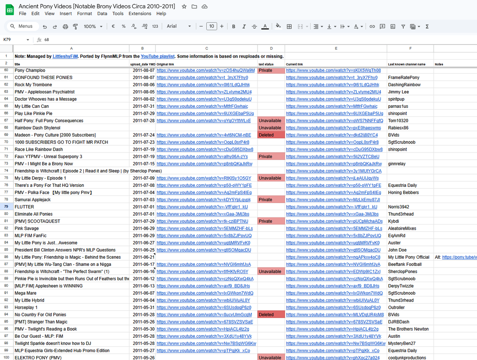Follow the YouTube playlist link
The width and height of the screenshot is (477, 360).
coord(157,56)
